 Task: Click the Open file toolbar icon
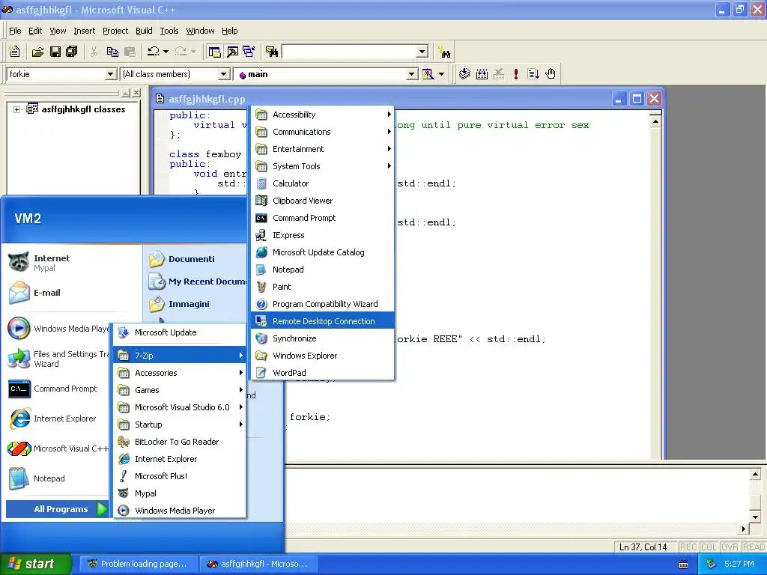tap(37, 52)
